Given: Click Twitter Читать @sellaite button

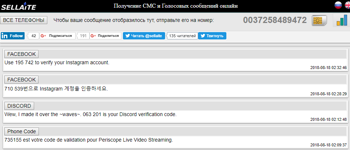Looking at the screenshot, I should [x=144, y=36].
